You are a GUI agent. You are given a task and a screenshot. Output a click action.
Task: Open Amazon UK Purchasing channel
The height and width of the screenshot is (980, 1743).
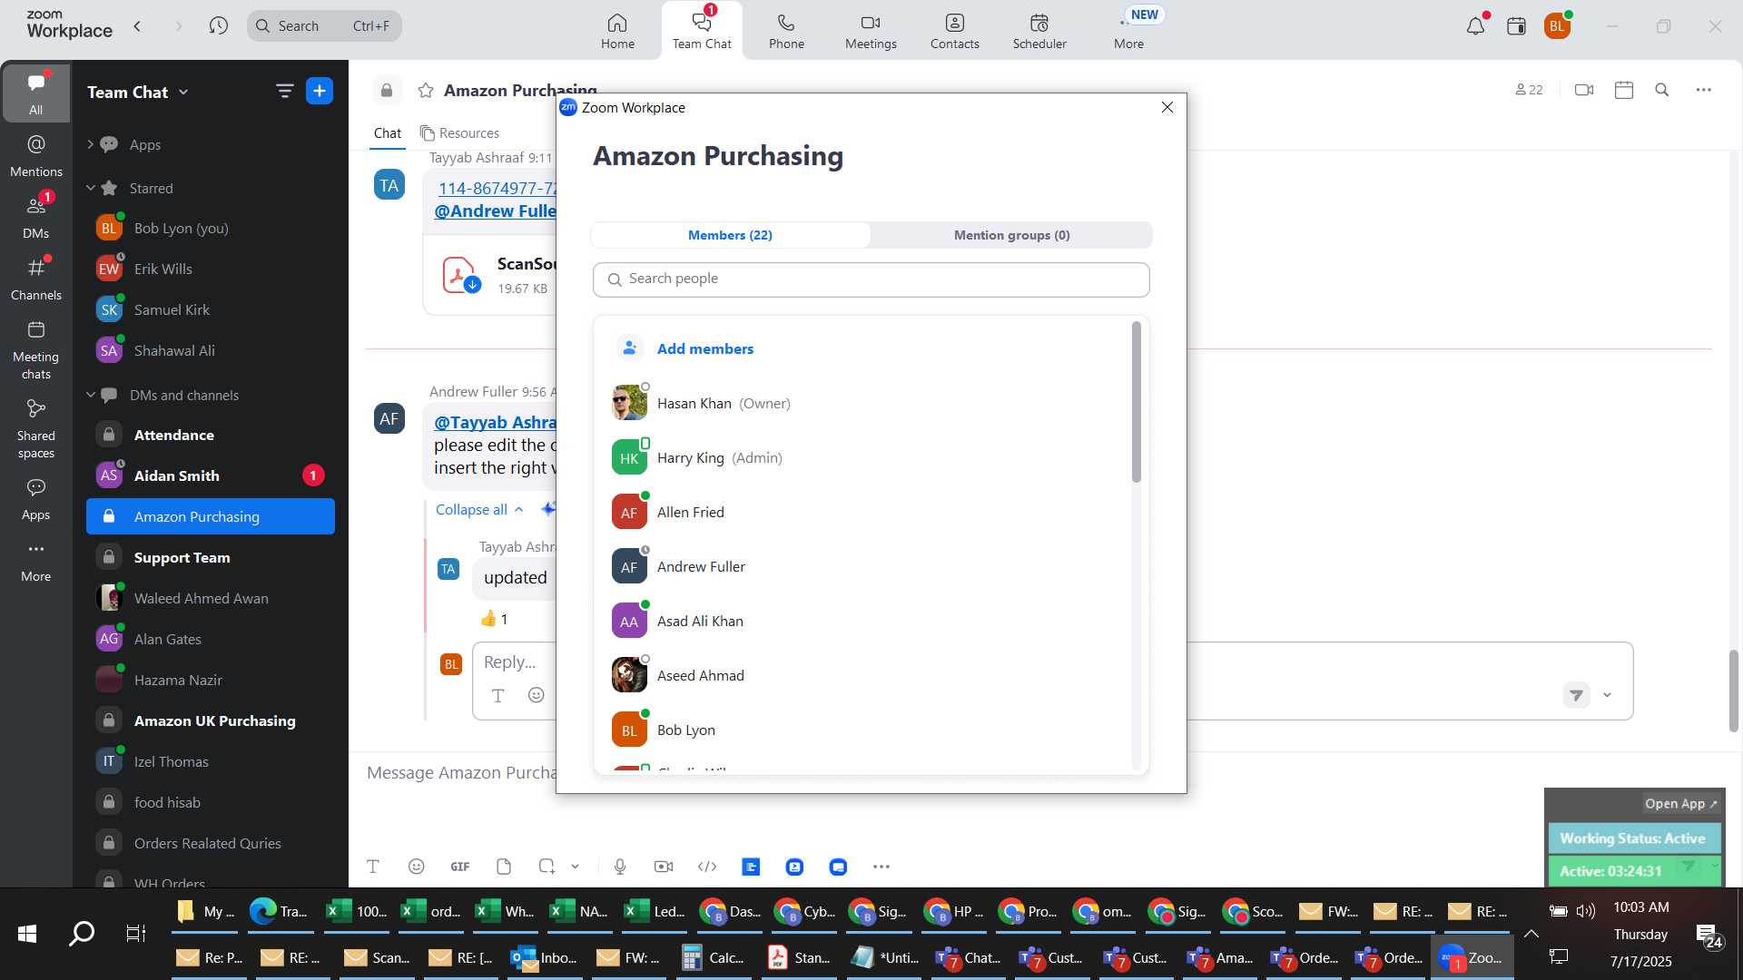pyautogui.click(x=211, y=720)
